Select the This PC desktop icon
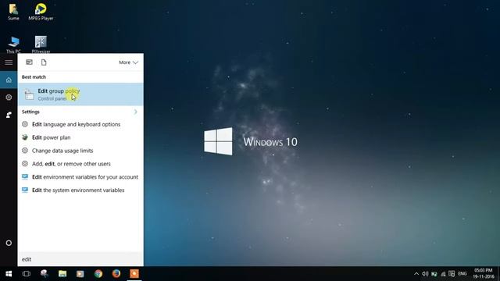 (x=13, y=44)
